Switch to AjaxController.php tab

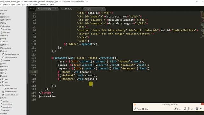(44, 9)
